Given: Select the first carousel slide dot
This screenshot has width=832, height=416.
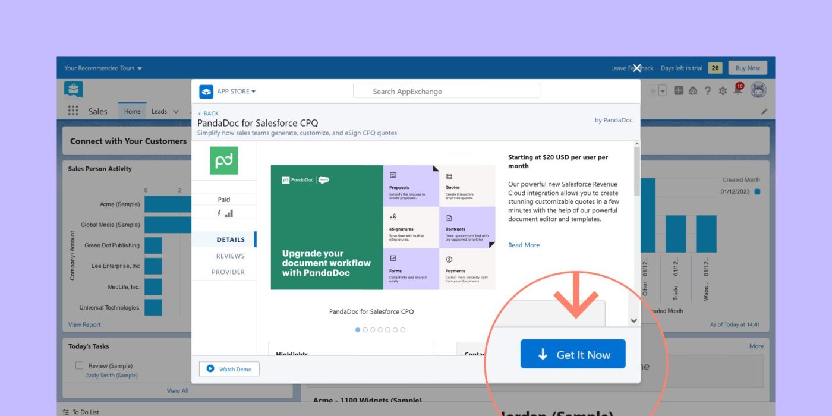Looking at the screenshot, I should (358, 330).
